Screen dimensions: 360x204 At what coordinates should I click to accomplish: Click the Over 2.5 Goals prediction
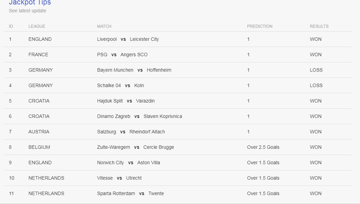coord(263,147)
